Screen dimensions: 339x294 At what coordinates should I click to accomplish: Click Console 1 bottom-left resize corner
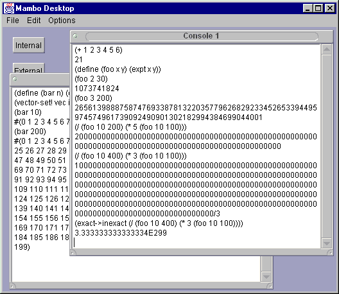73,252
